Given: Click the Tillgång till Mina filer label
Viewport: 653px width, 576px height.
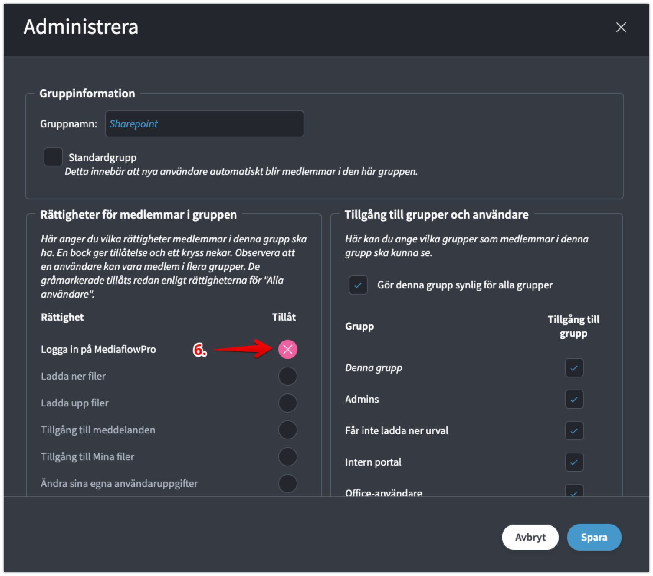Looking at the screenshot, I should click(x=87, y=457).
